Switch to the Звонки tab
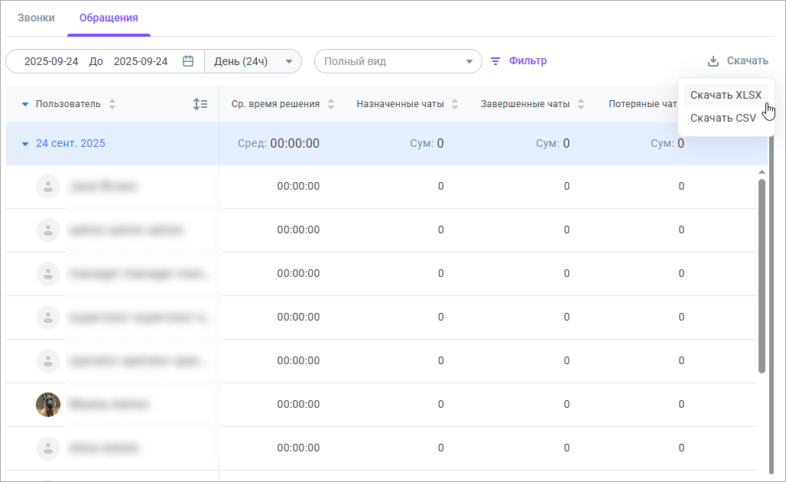This screenshot has height=482, width=786. 36,18
